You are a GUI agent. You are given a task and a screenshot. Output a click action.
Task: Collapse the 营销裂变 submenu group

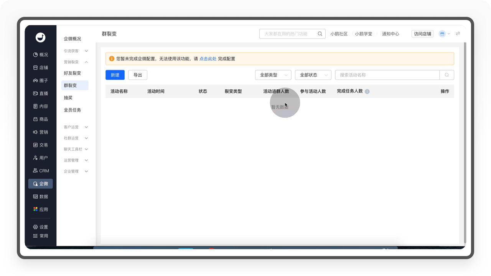click(x=76, y=62)
